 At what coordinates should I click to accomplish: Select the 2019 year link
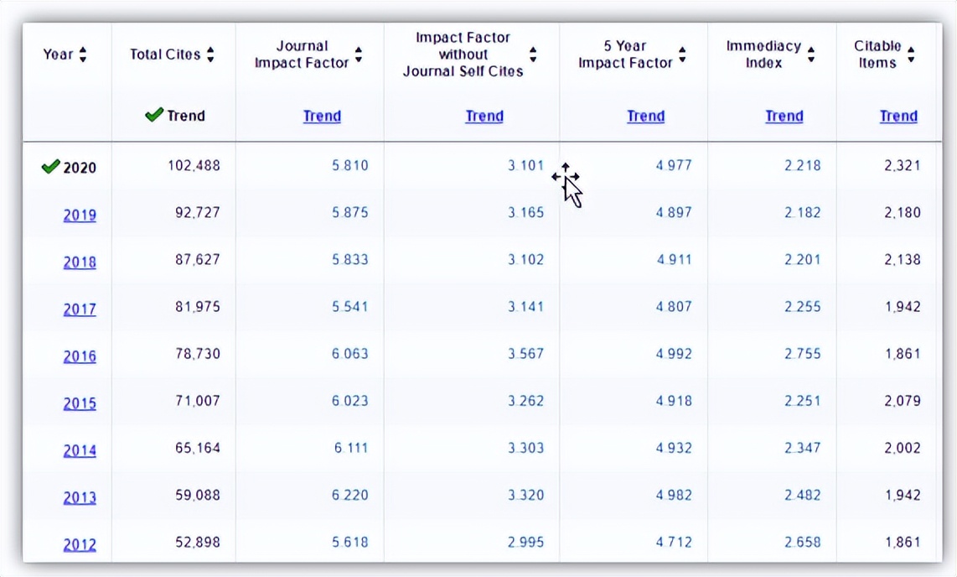tap(80, 215)
